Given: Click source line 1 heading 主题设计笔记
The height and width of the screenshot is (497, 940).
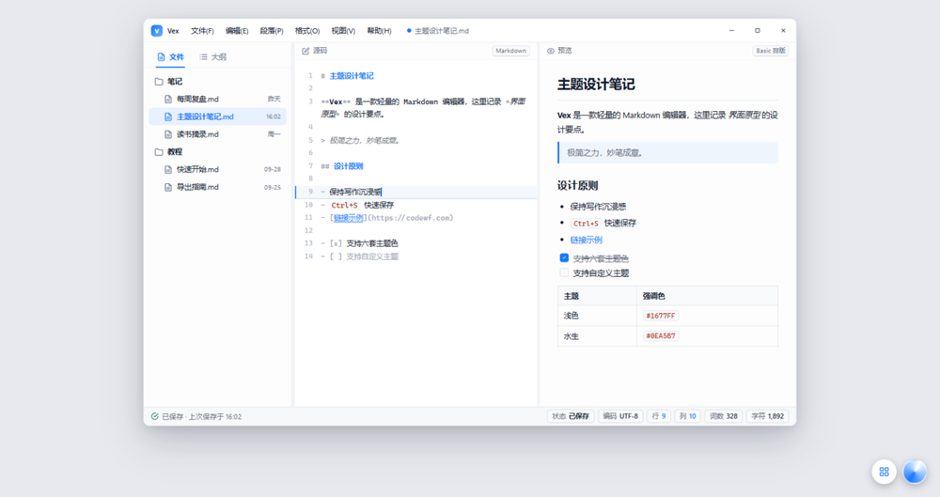Looking at the screenshot, I should [x=352, y=76].
